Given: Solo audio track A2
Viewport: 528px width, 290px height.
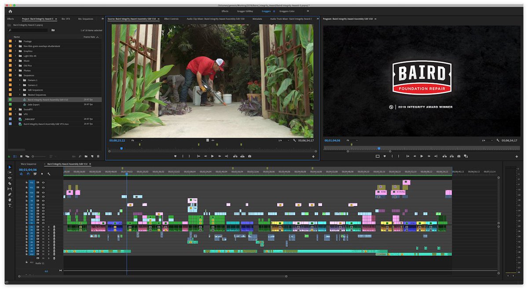Looking at the screenshot, I should (48, 230).
